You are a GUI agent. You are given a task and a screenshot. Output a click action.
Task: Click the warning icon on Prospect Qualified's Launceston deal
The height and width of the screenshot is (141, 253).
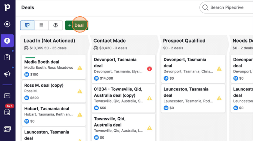[x=219, y=98]
